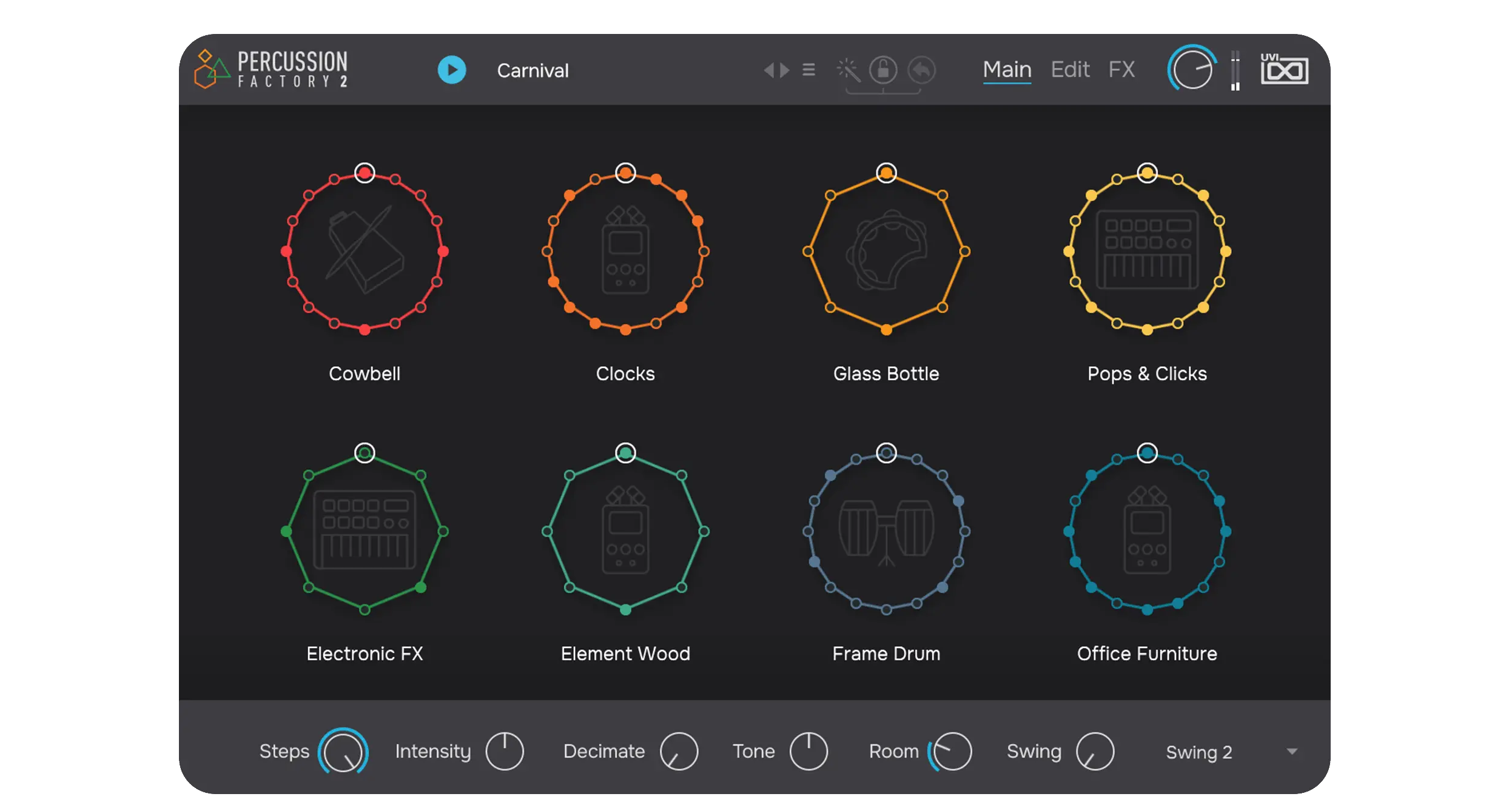
Task: Toggle the rightmost step of Frame Drum ring
Action: pos(965,531)
